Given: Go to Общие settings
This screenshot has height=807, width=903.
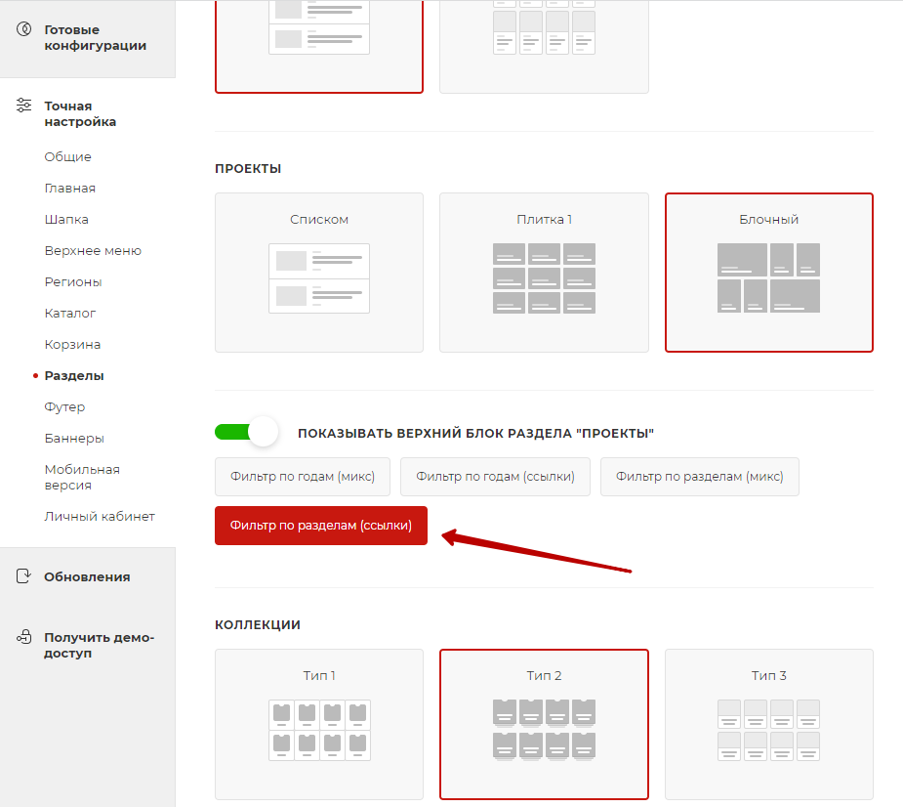Looking at the screenshot, I should coord(68,156).
